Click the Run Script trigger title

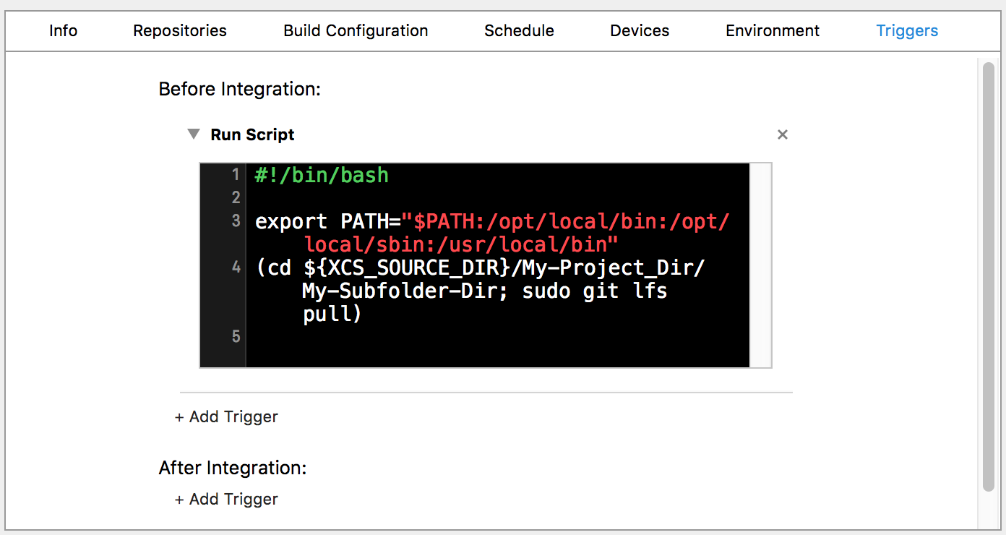pos(252,135)
